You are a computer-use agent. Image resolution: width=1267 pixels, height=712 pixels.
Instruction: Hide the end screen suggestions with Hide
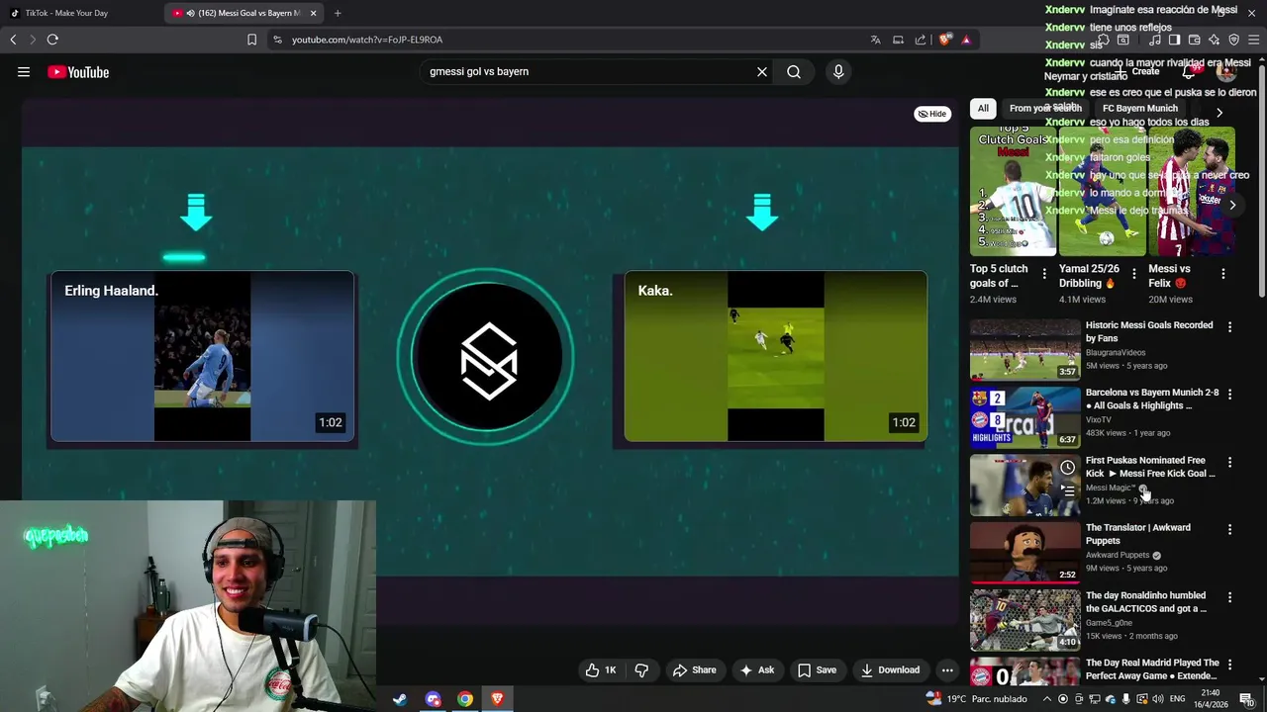coord(931,114)
